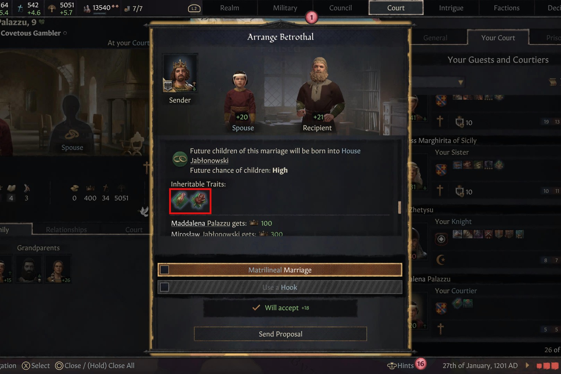Image resolution: width=561 pixels, height=374 pixels.
Task: Expand the courtier filter dropdown arrow
Action: (x=460, y=82)
